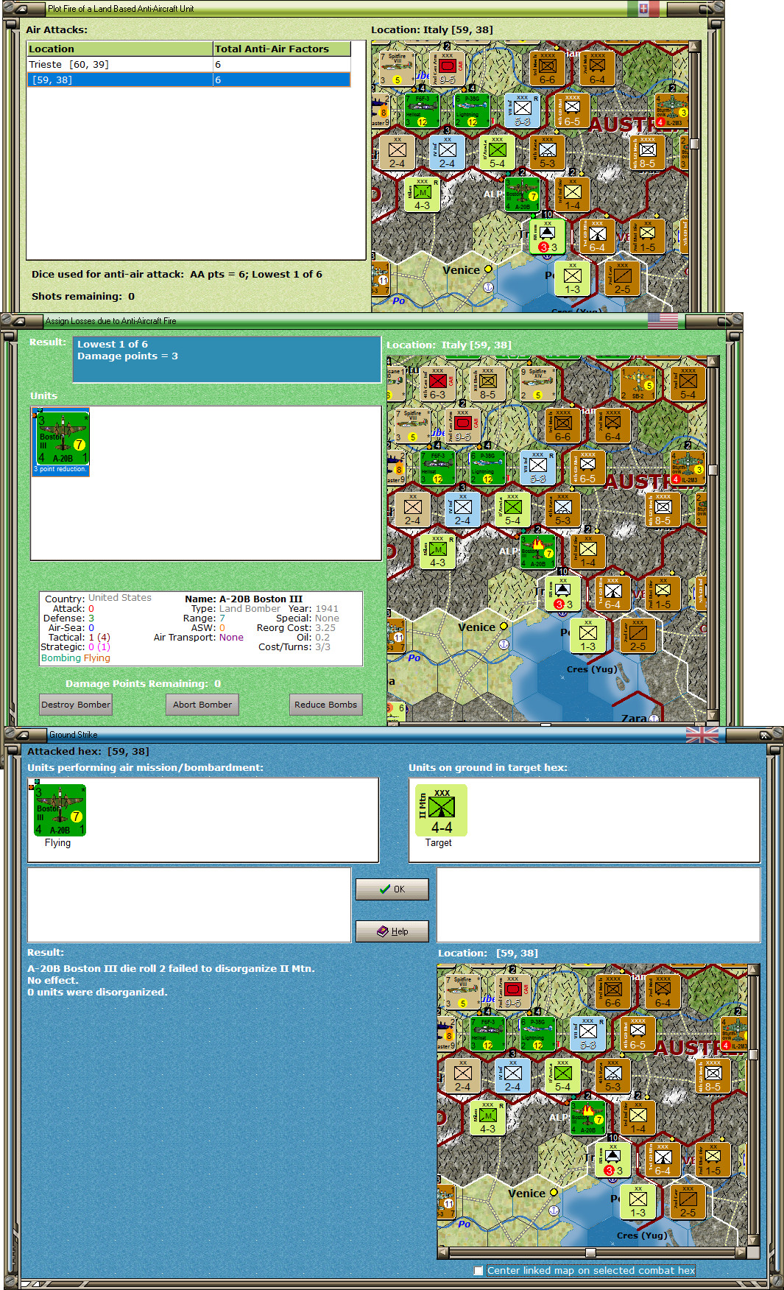Click the 8-5 Mech army counter in Ground Strike map
784x1290 pixels.
713,1076
